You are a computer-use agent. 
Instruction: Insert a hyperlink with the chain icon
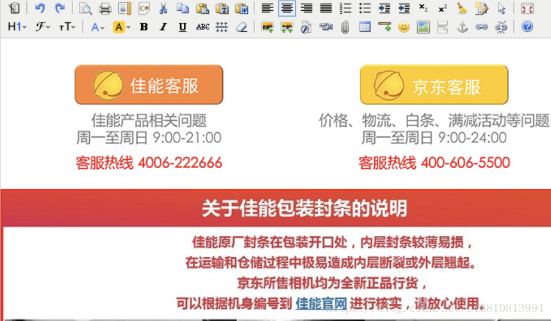coord(481,27)
